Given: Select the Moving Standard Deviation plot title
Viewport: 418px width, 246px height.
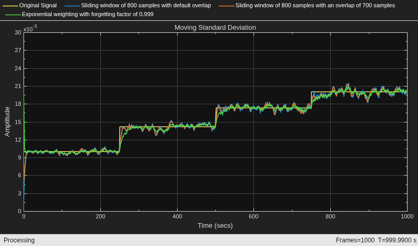Looking at the screenshot, I should click(x=215, y=28).
